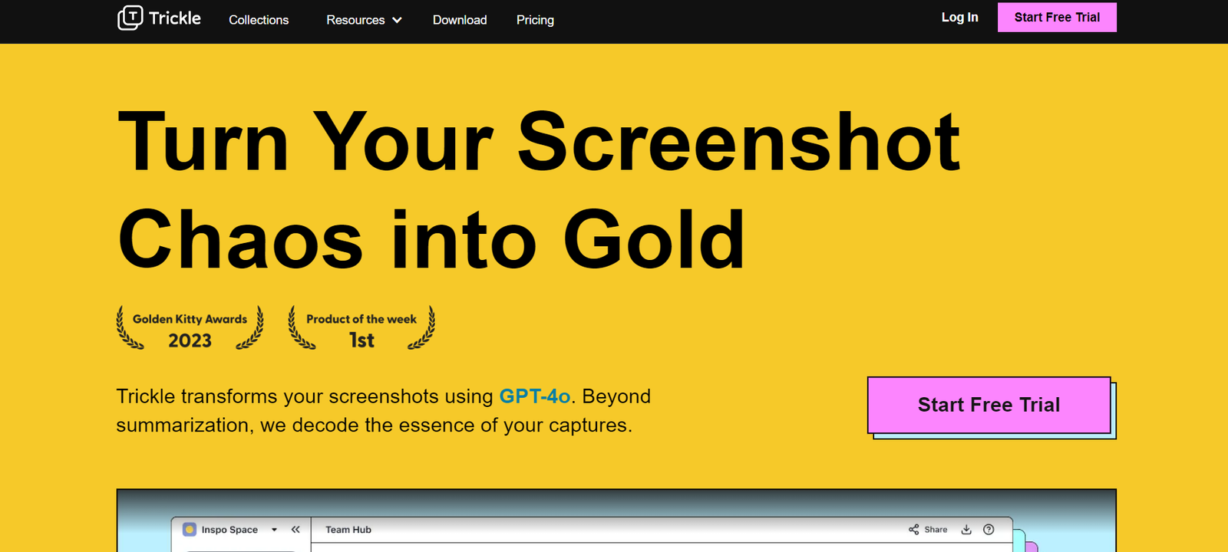Screen dimensions: 1228x552
Task: Click the Trickle brand name text
Action: (175, 18)
